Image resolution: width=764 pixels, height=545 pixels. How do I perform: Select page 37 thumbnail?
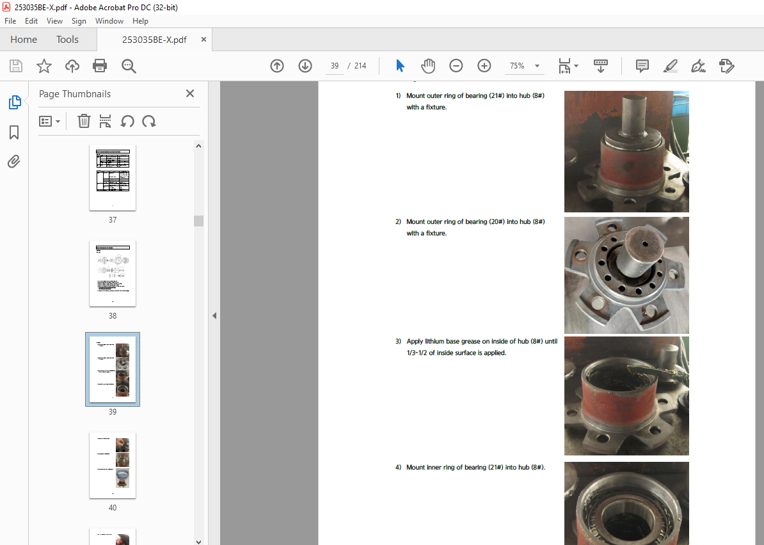pyautogui.click(x=113, y=178)
